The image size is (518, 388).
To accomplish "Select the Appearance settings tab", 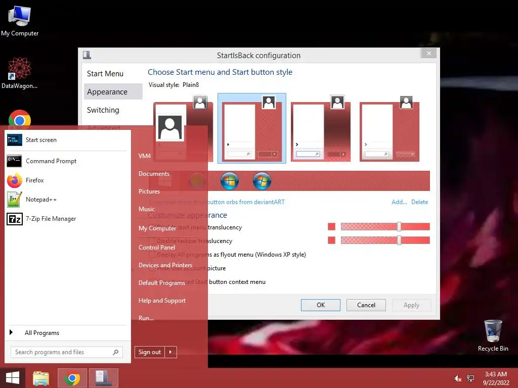I will (x=113, y=92).
